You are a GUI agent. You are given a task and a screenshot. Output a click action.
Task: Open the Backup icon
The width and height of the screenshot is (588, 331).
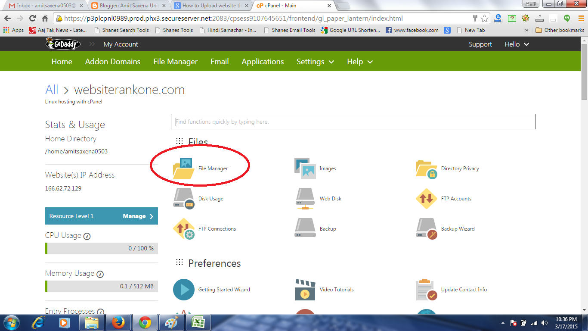(x=305, y=228)
